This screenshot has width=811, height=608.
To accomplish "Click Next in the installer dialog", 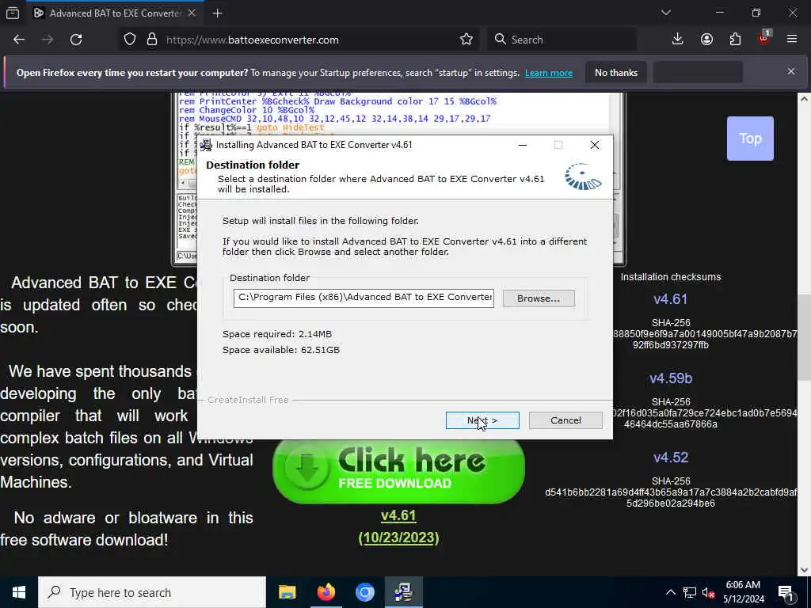I will point(482,420).
